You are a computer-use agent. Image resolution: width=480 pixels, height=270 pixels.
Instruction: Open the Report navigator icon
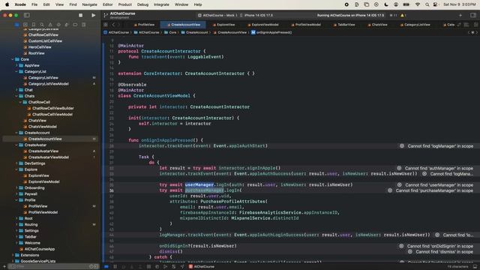(83, 25)
